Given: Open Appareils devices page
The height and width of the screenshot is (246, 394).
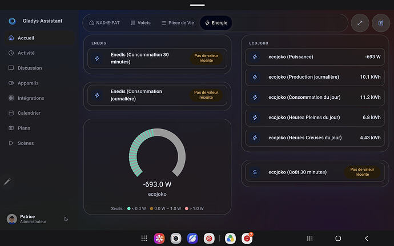Looking at the screenshot, I should [x=39, y=83].
